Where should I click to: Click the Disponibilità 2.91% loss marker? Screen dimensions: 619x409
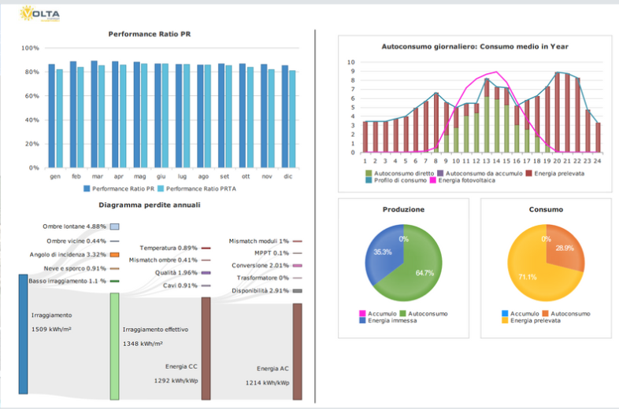(x=297, y=291)
